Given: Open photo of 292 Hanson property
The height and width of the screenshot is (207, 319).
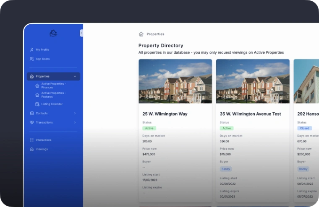Looking at the screenshot, I should coord(306,81).
